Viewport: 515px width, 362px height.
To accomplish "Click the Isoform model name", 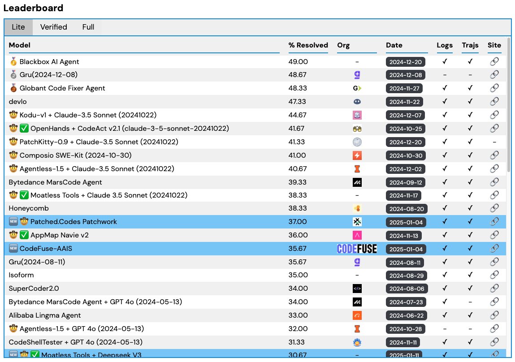I will [x=21, y=275].
